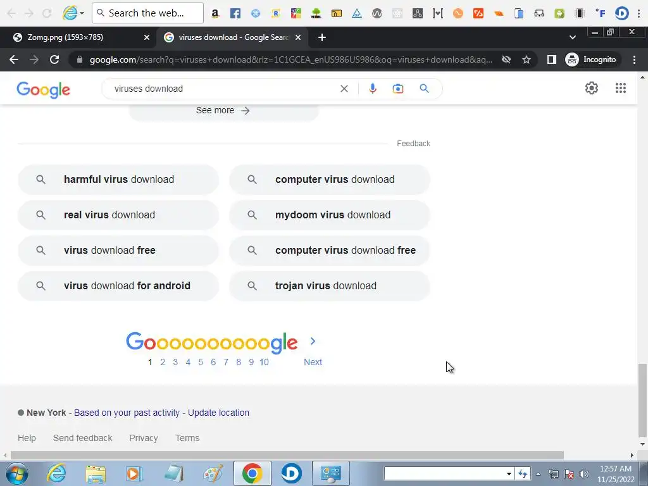The height and width of the screenshot is (486, 648).
Task: Search 'real virus download' suggestion
Action: point(118,215)
